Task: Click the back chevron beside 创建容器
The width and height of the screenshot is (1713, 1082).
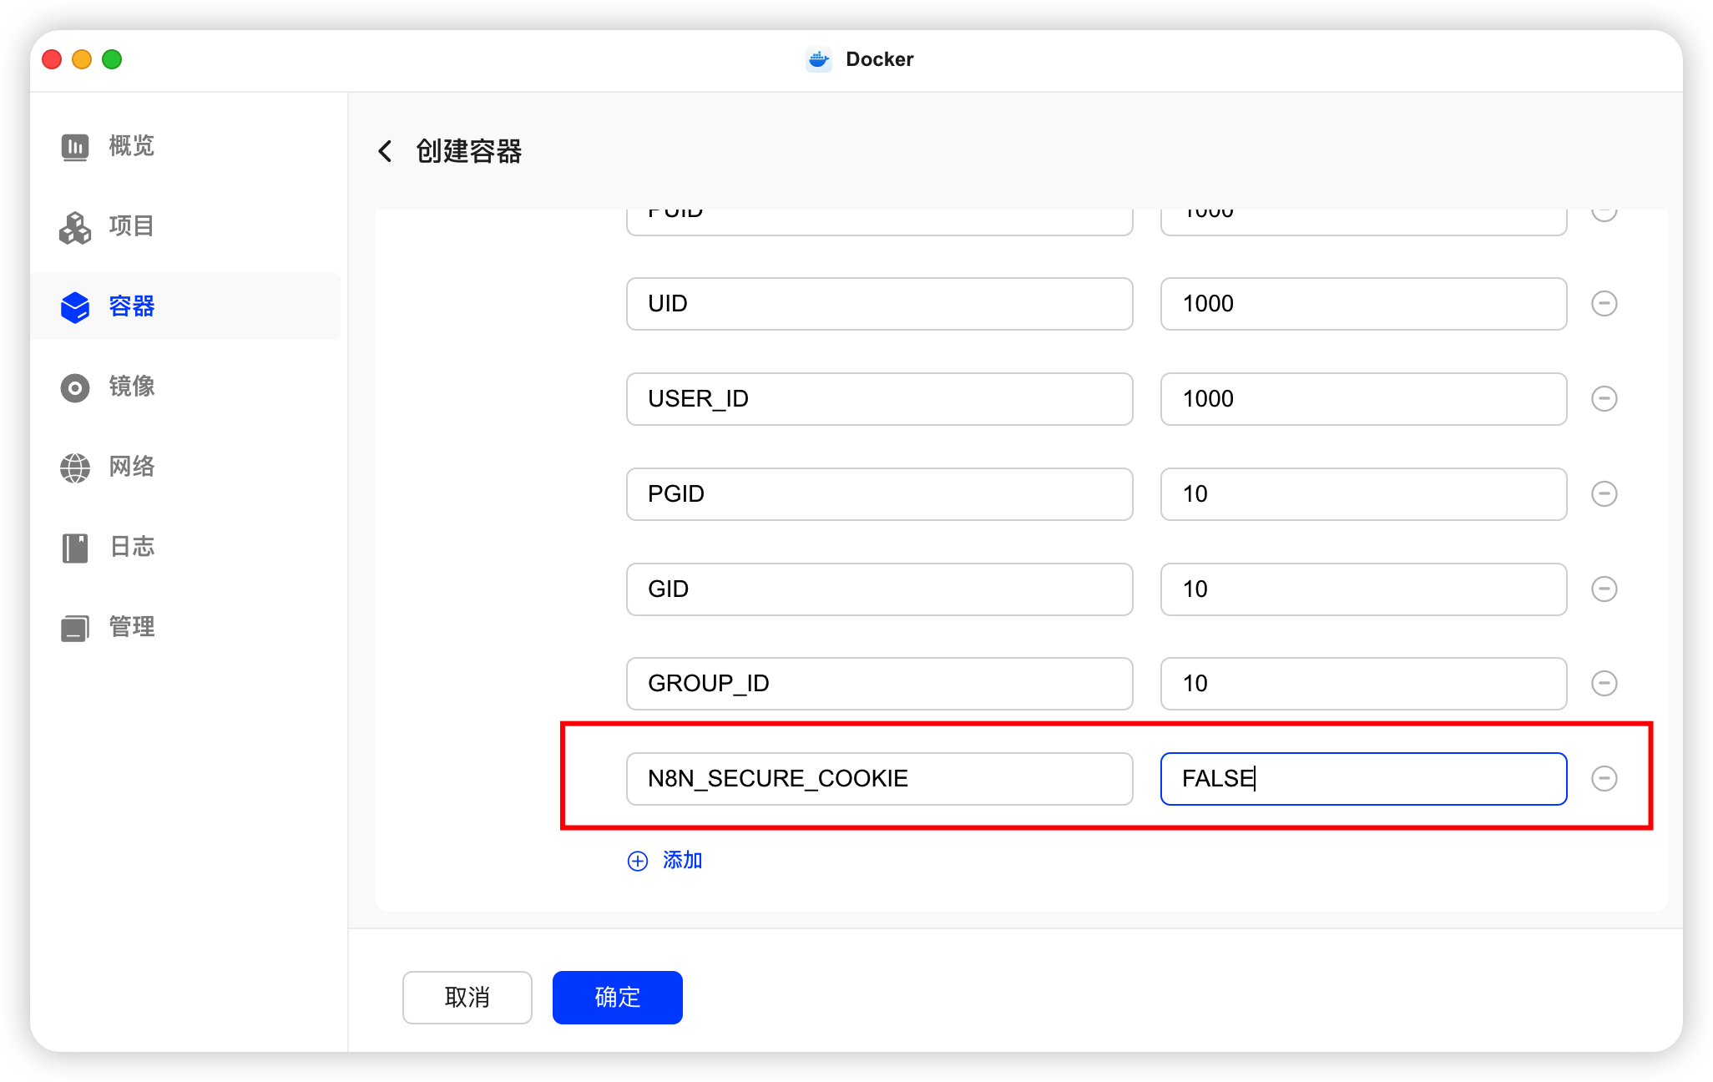Action: pyautogui.click(x=385, y=151)
